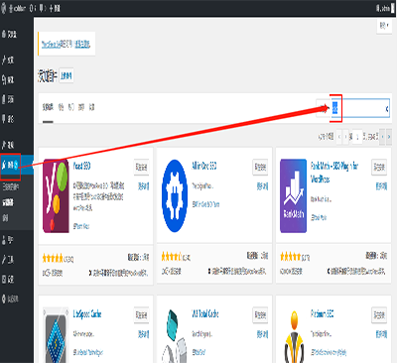Screen dimensions: 397x363
Task: Click the plus New item in admin bar
Action: (x=55, y=8)
